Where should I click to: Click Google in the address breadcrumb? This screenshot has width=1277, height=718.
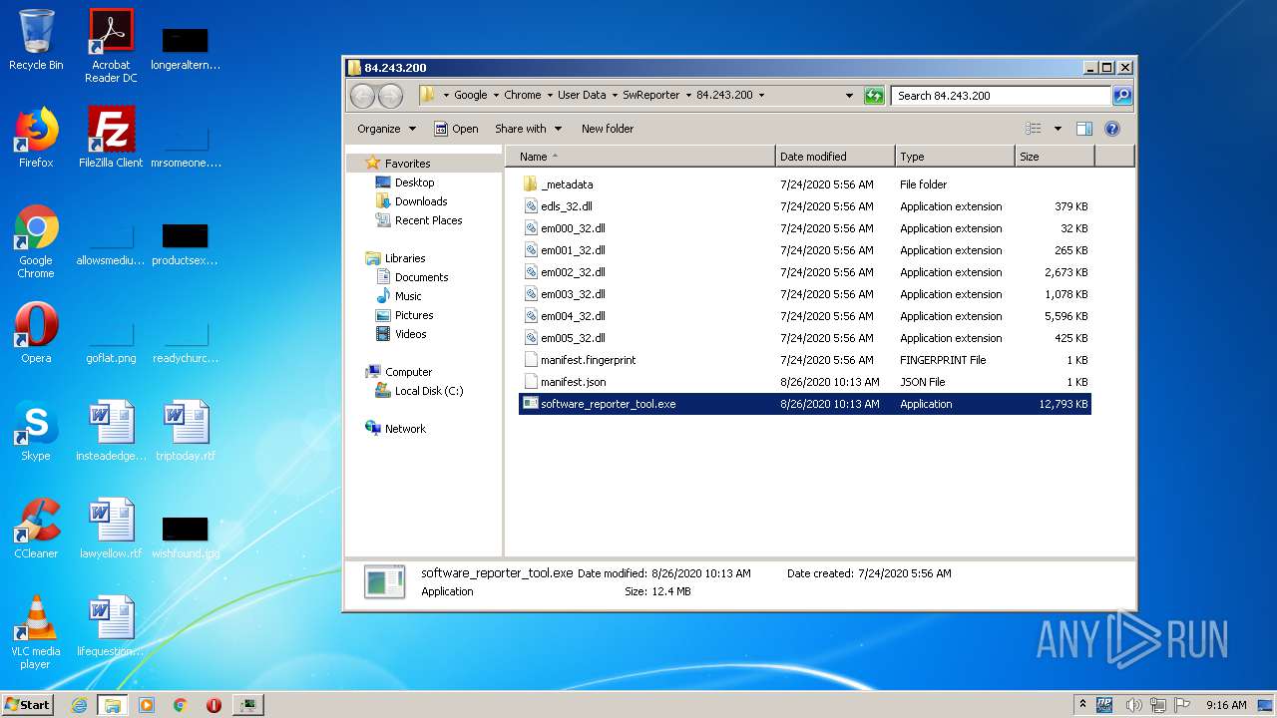pyautogui.click(x=471, y=96)
